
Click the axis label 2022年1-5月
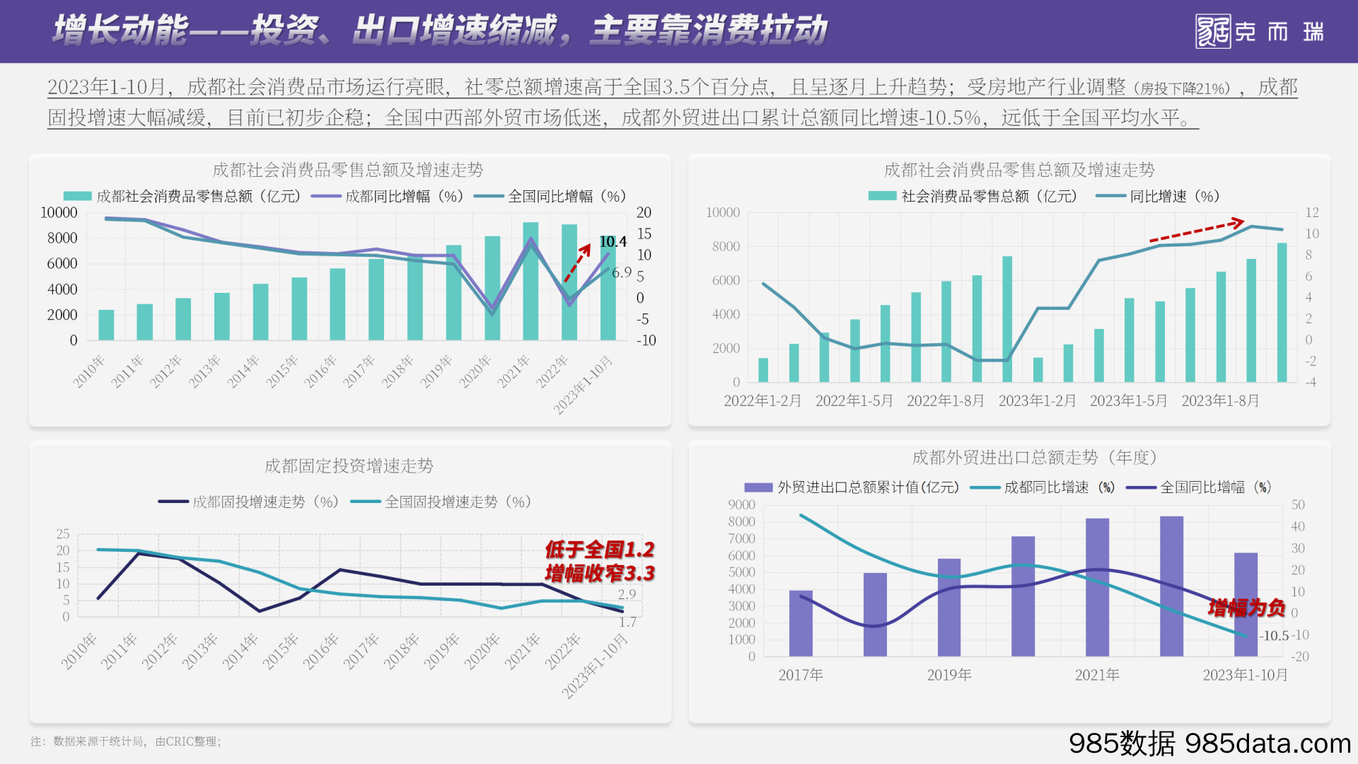coord(854,400)
